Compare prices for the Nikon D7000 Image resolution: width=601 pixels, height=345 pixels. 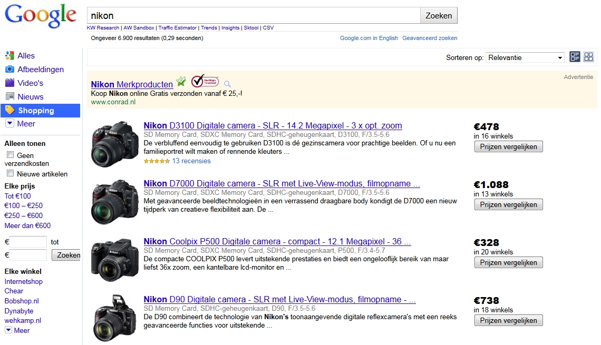click(508, 204)
